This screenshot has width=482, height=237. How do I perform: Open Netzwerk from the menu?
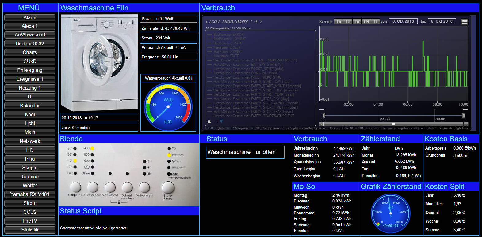[30, 141]
